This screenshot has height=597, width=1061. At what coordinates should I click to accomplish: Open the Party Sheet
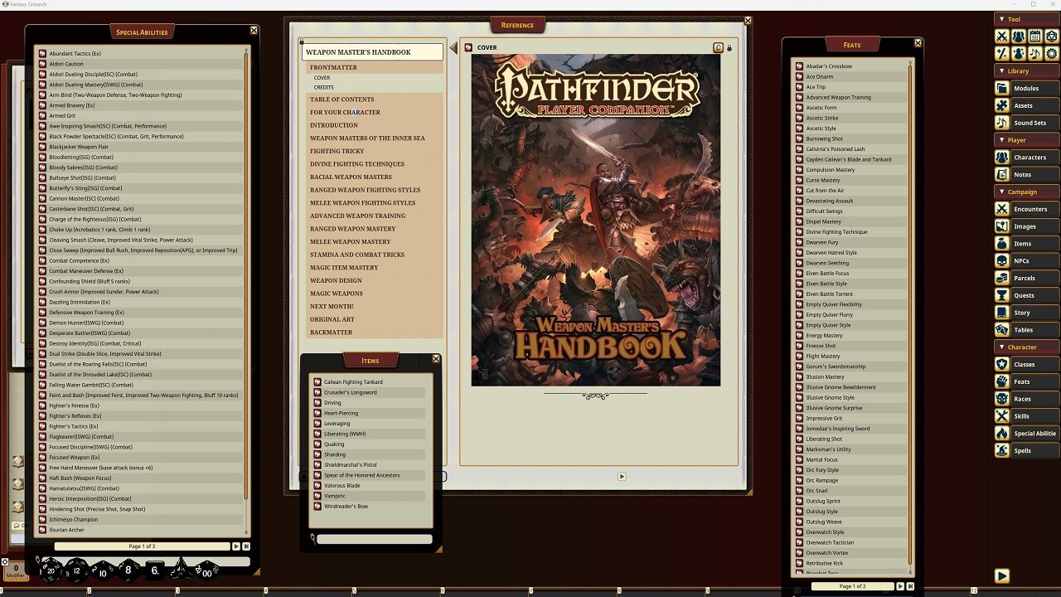(x=1020, y=36)
